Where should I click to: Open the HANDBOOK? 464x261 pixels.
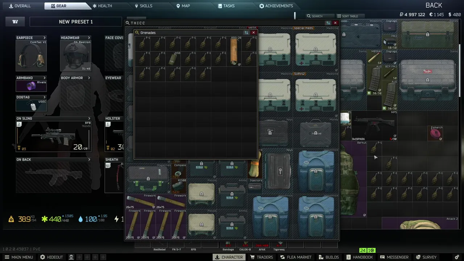click(x=360, y=257)
